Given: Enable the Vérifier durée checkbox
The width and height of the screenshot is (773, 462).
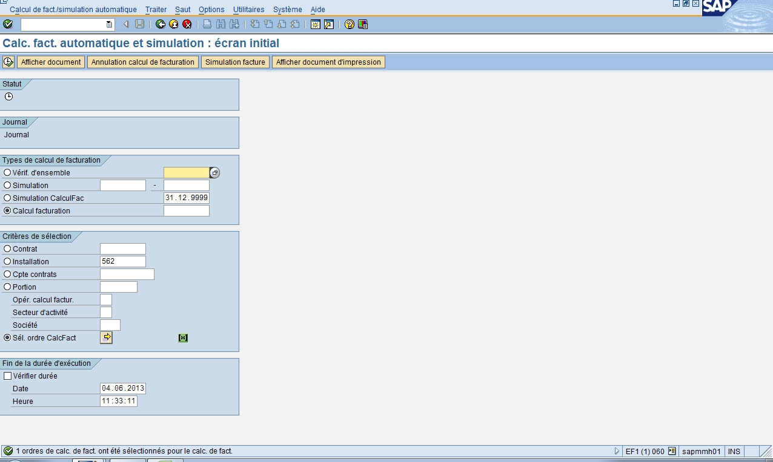Looking at the screenshot, I should (7, 376).
